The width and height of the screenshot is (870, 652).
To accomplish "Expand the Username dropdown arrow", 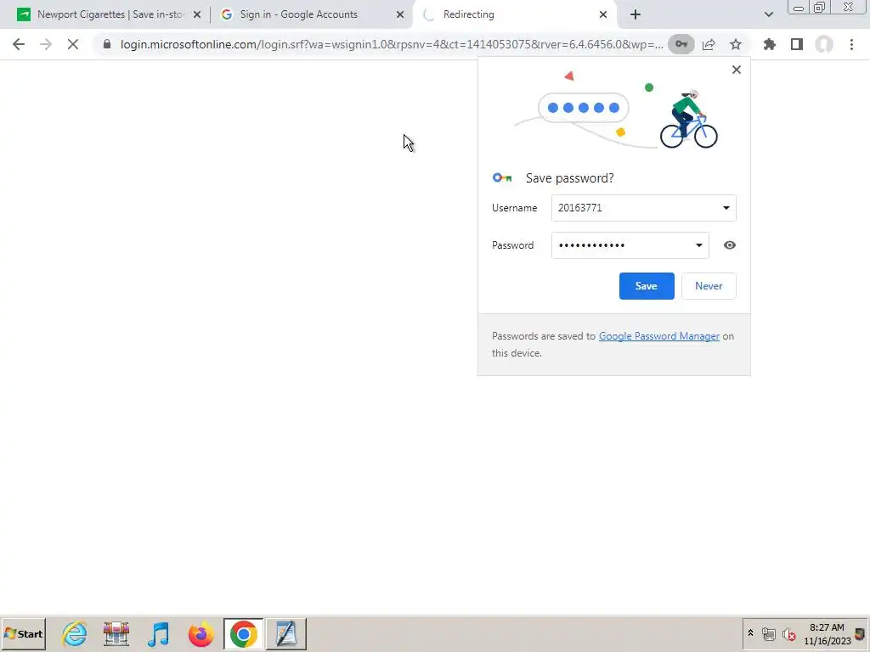I will click(x=726, y=208).
